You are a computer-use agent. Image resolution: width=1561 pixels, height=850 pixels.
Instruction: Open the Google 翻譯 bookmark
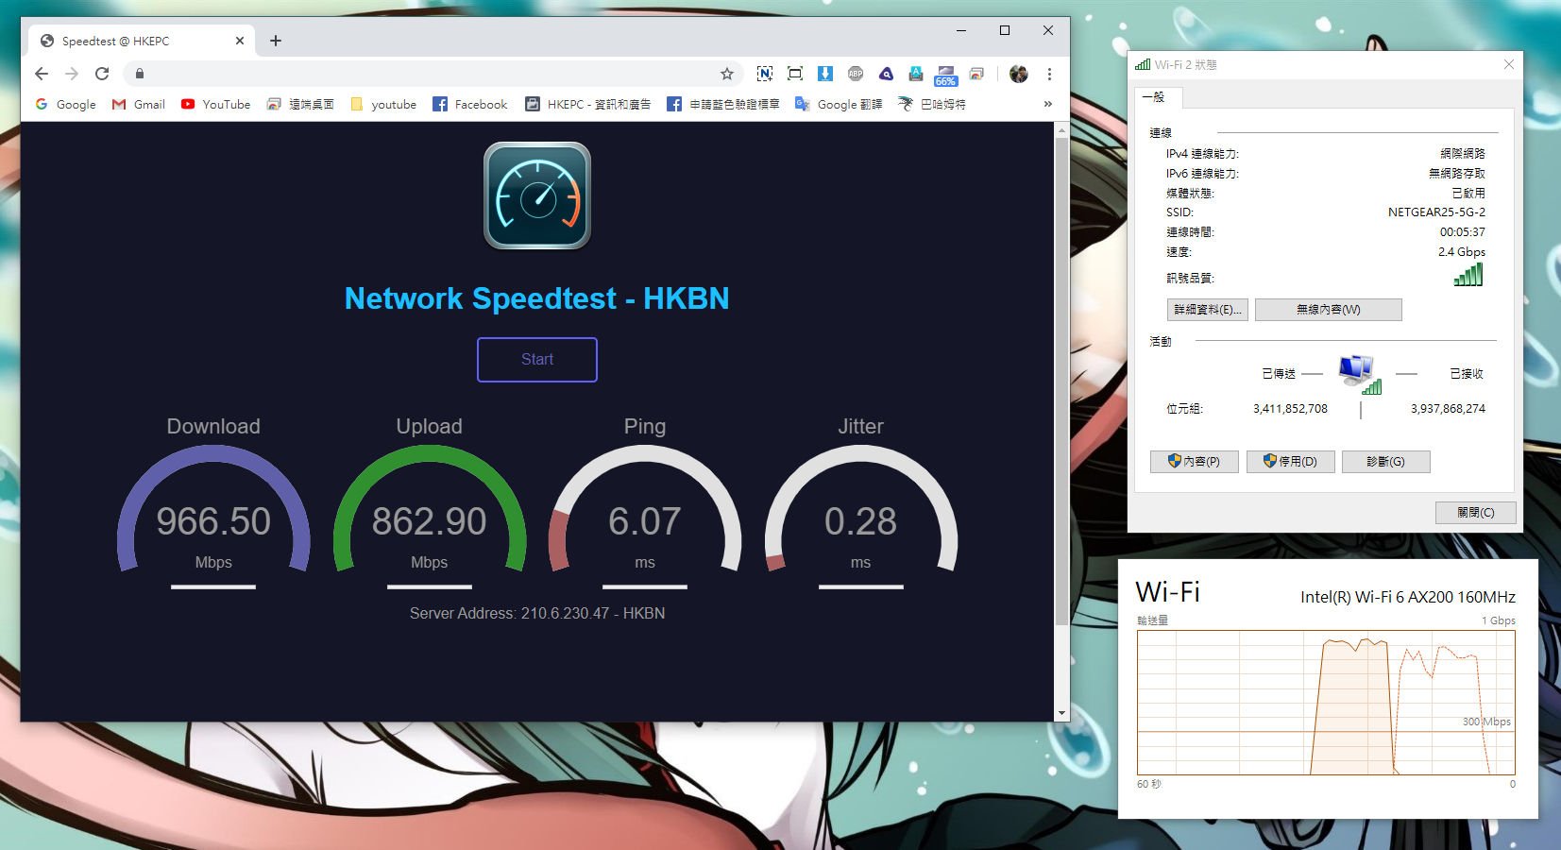click(x=839, y=105)
